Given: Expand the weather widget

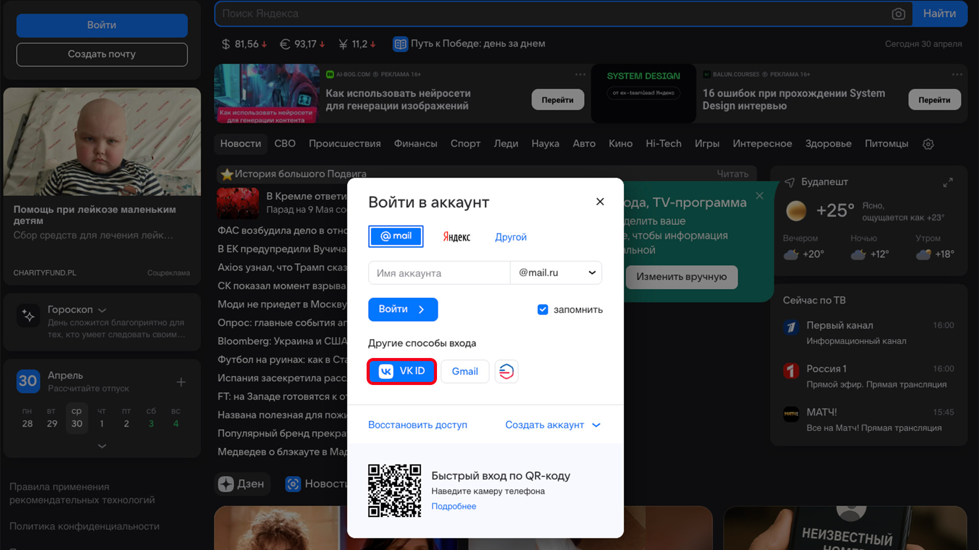Looking at the screenshot, I should (948, 182).
